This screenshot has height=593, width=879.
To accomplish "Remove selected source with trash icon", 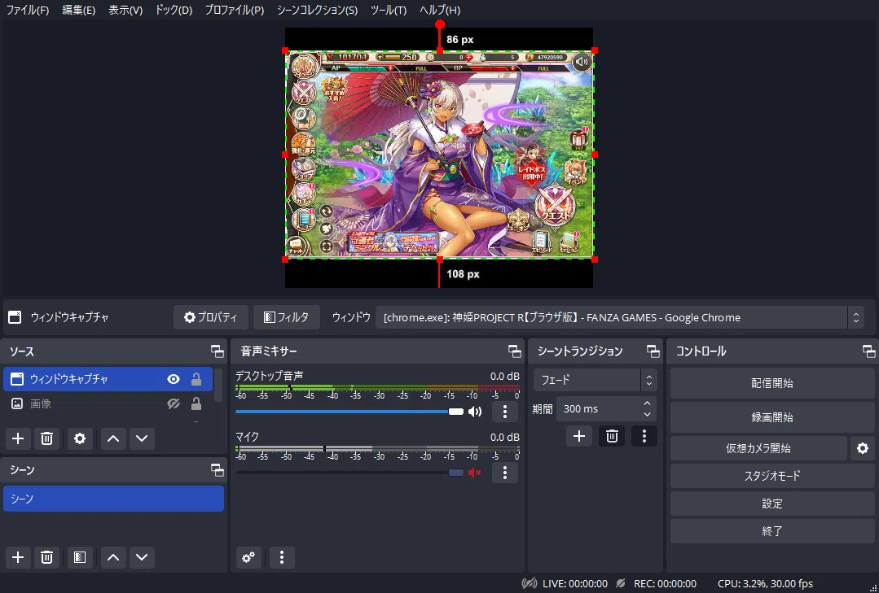I will pyautogui.click(x=46, y=438).
